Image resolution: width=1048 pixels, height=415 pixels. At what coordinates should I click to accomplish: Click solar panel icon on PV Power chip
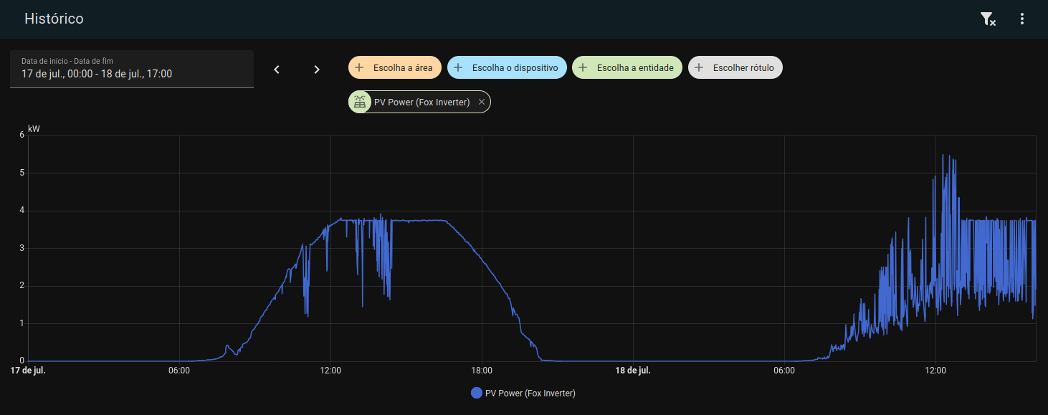[x=360, y=102]
